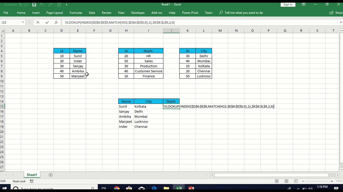
Task: Click the Mumbai cell in the K:L table
Action: (x=204, y=61)
